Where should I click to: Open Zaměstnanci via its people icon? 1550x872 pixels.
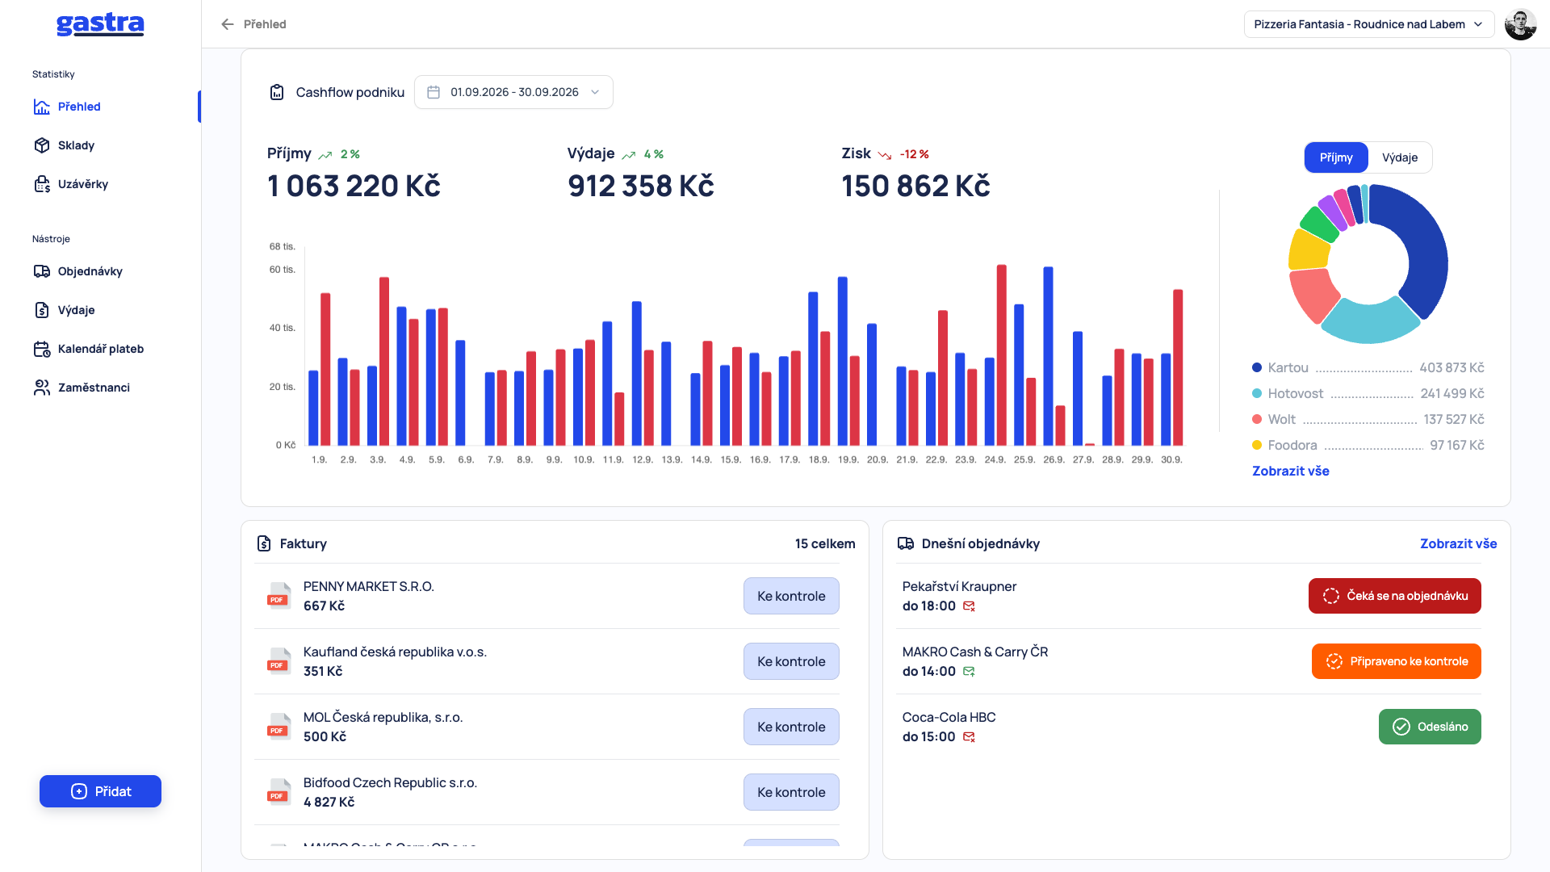[x=42, y=388]
